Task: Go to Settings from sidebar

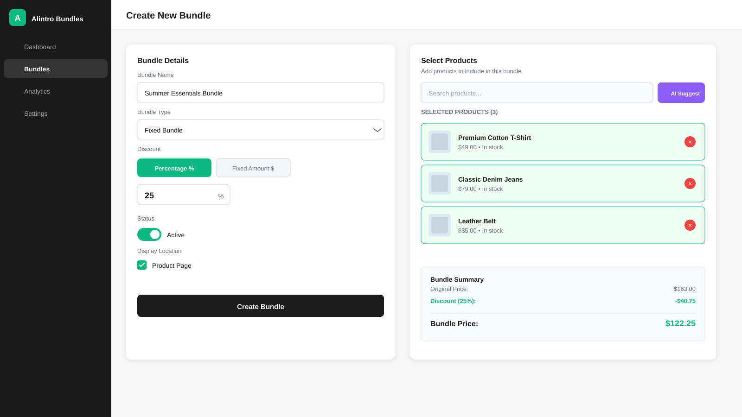Action: point(35,114)
